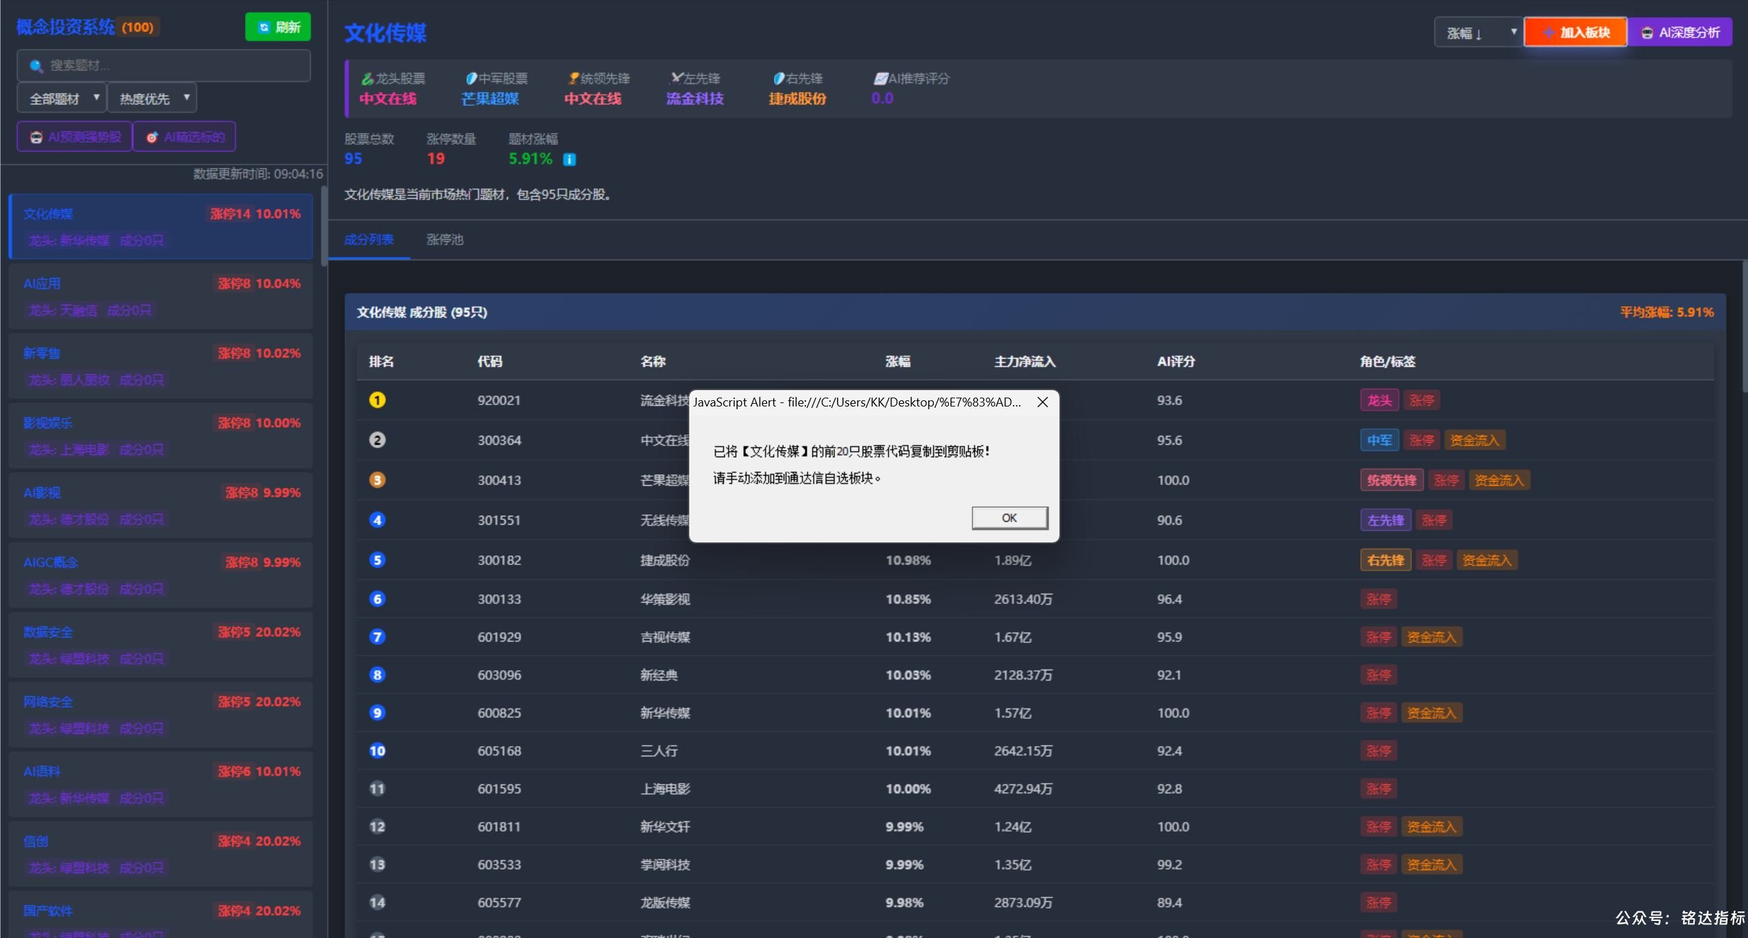Click rank 6 blue badge icon

tap(377, 599)
